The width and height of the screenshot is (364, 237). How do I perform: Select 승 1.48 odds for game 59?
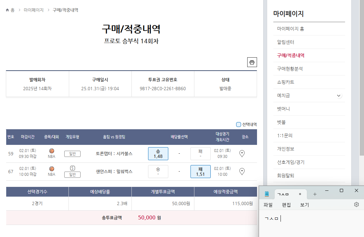[158, 154]
